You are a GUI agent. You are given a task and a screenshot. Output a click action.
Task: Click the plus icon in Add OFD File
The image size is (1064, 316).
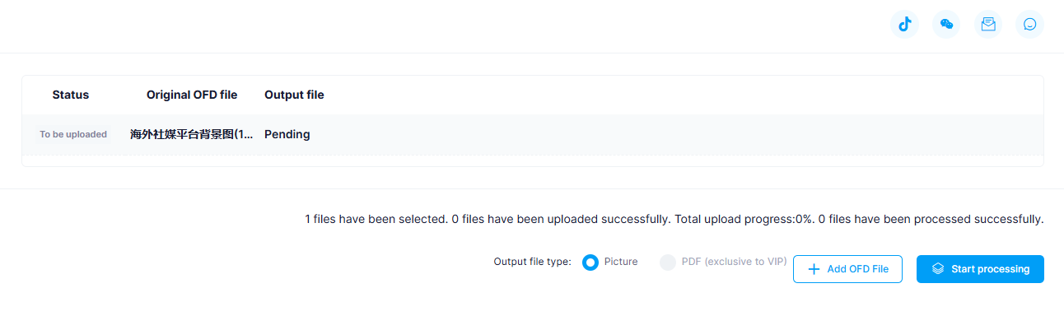[x=814, y=269]
